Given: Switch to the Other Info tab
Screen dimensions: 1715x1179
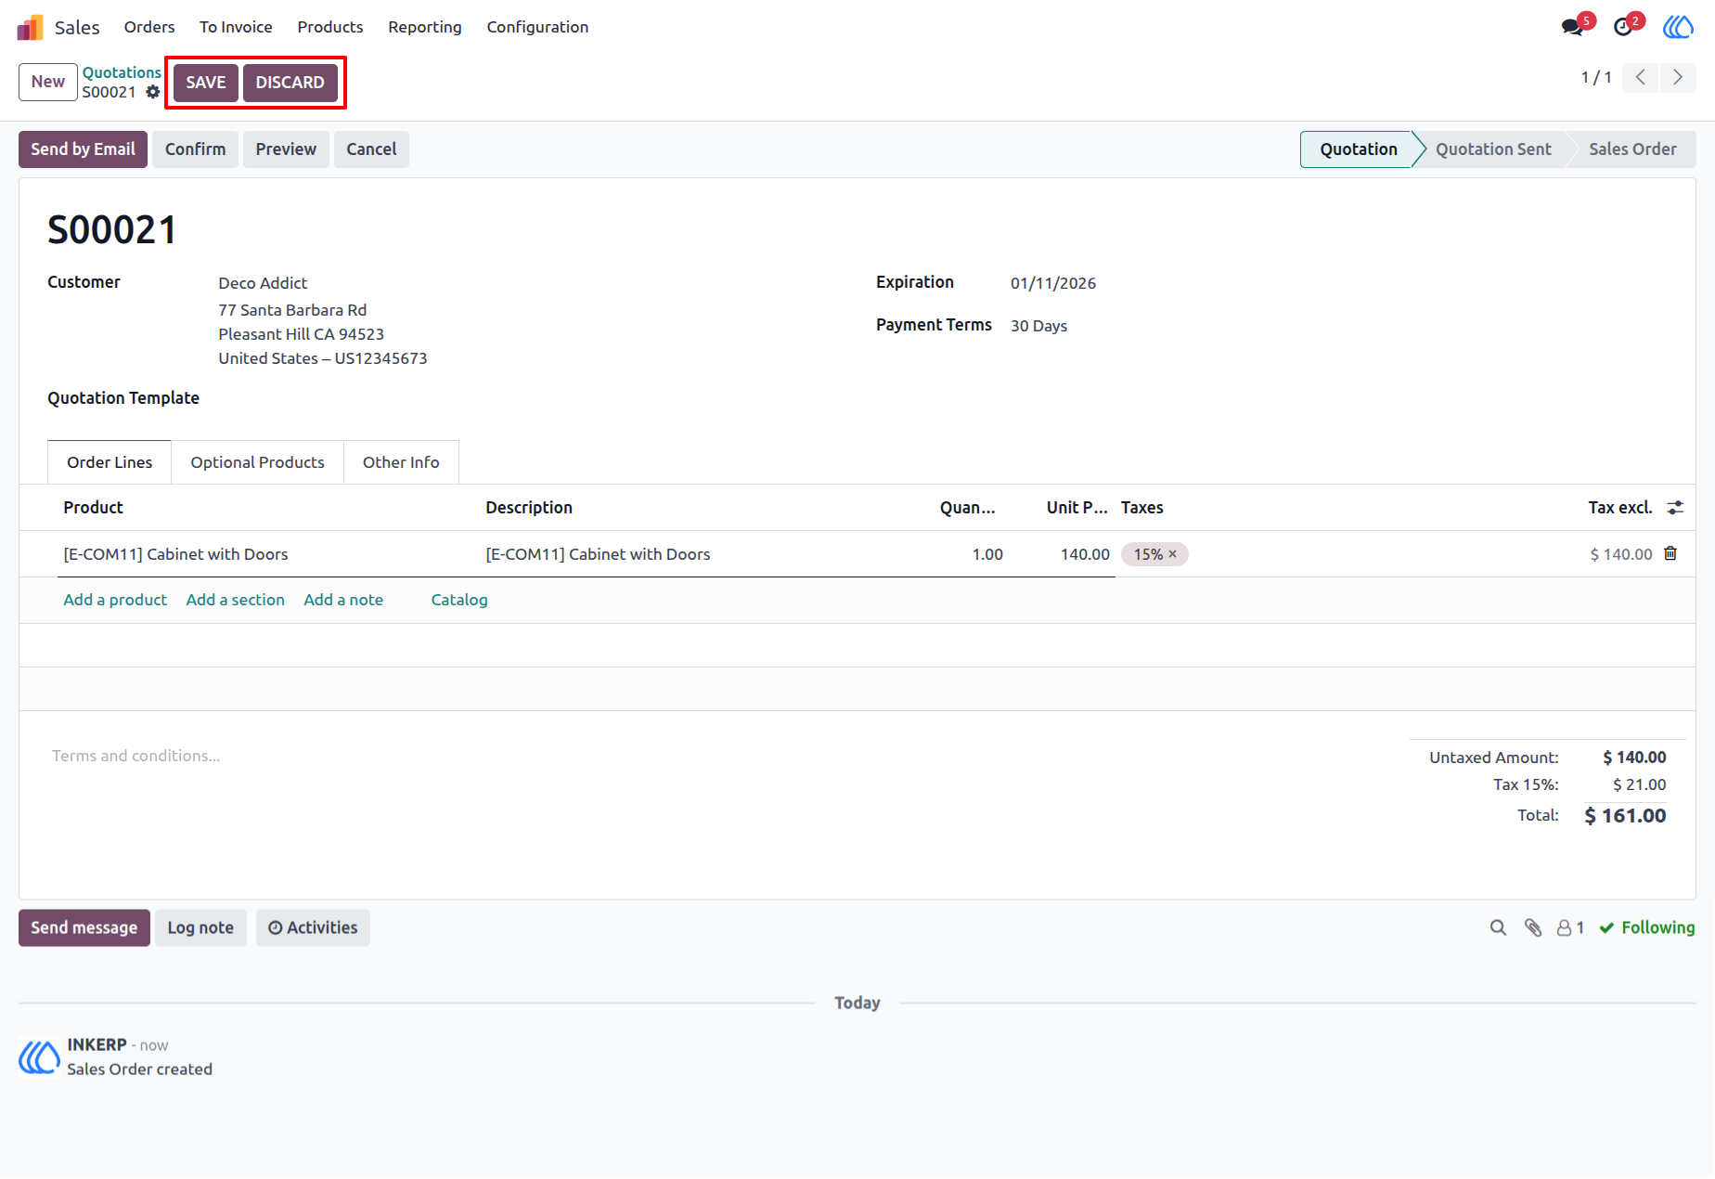Looking at the screenshot, I should click(x=401, y=462).
